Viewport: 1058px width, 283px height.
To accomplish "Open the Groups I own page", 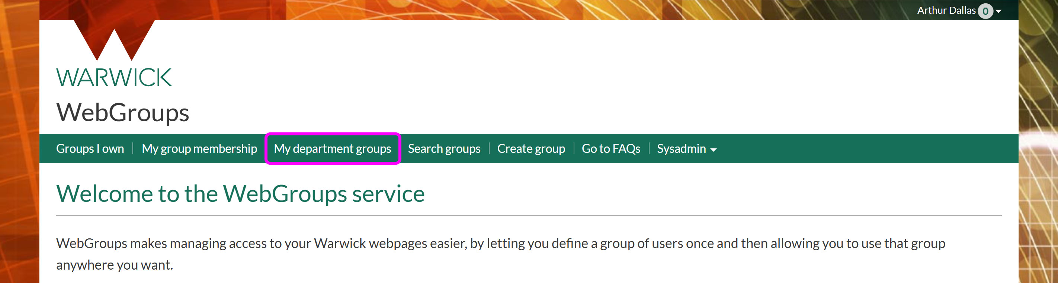I will click(x=90, y=148).
